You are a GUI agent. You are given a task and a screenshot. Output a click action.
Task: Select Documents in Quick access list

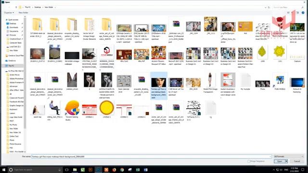14,31
